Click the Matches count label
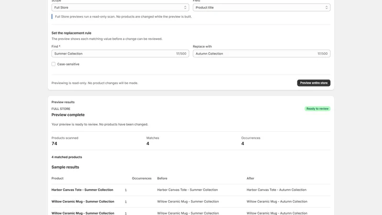Image resolution: width=382 pixels, height=215 pixels. (x=152, y=138)
